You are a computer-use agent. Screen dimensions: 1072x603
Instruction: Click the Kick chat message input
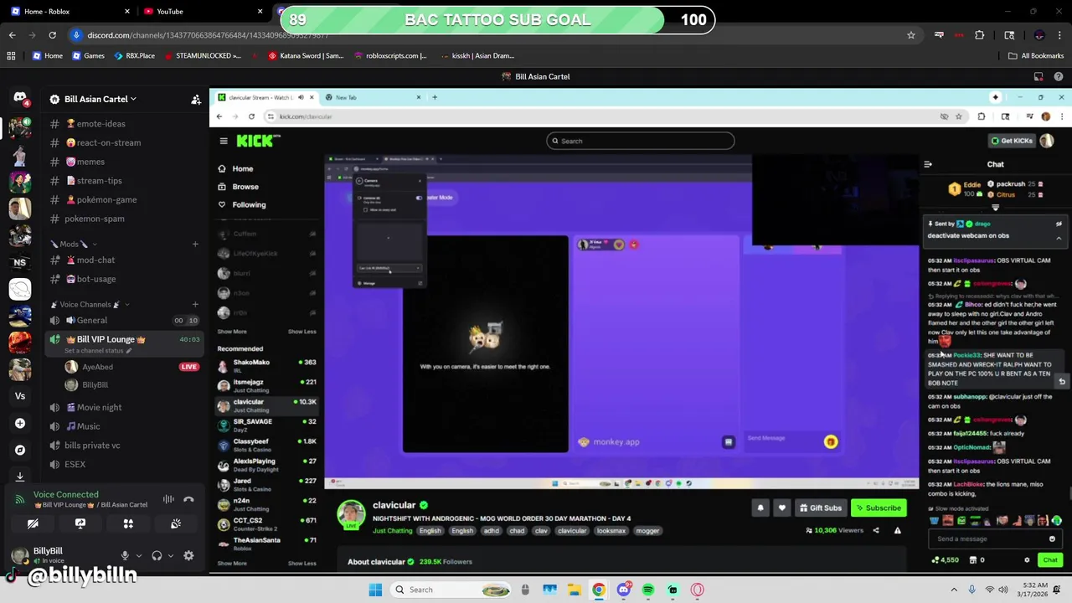point(996,539)
